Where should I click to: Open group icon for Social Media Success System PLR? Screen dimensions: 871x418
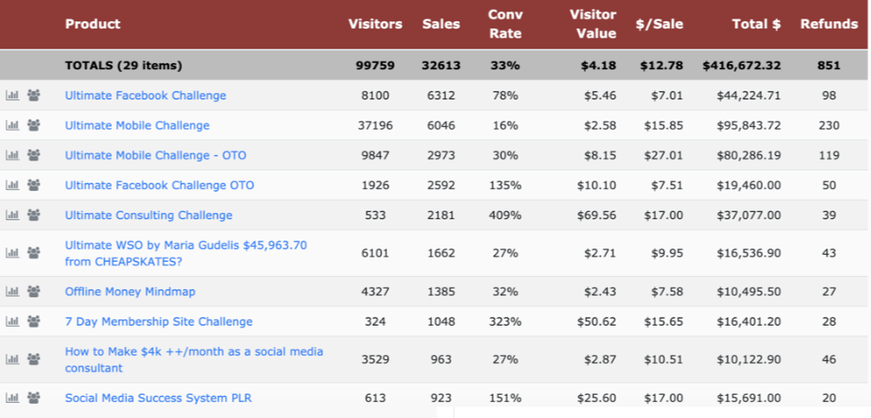(34, 398)
